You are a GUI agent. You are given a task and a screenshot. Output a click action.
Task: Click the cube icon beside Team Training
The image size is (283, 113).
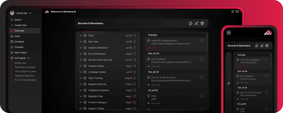(x=85, y=78)
